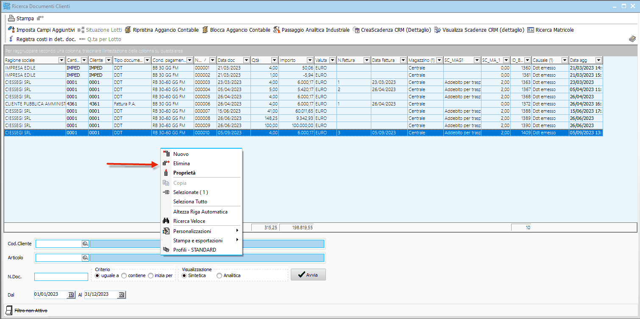The height and width of the screenshot is (319, 640).
Task: Click Registra costi in det. doc. icon
Action: (11, 39)
